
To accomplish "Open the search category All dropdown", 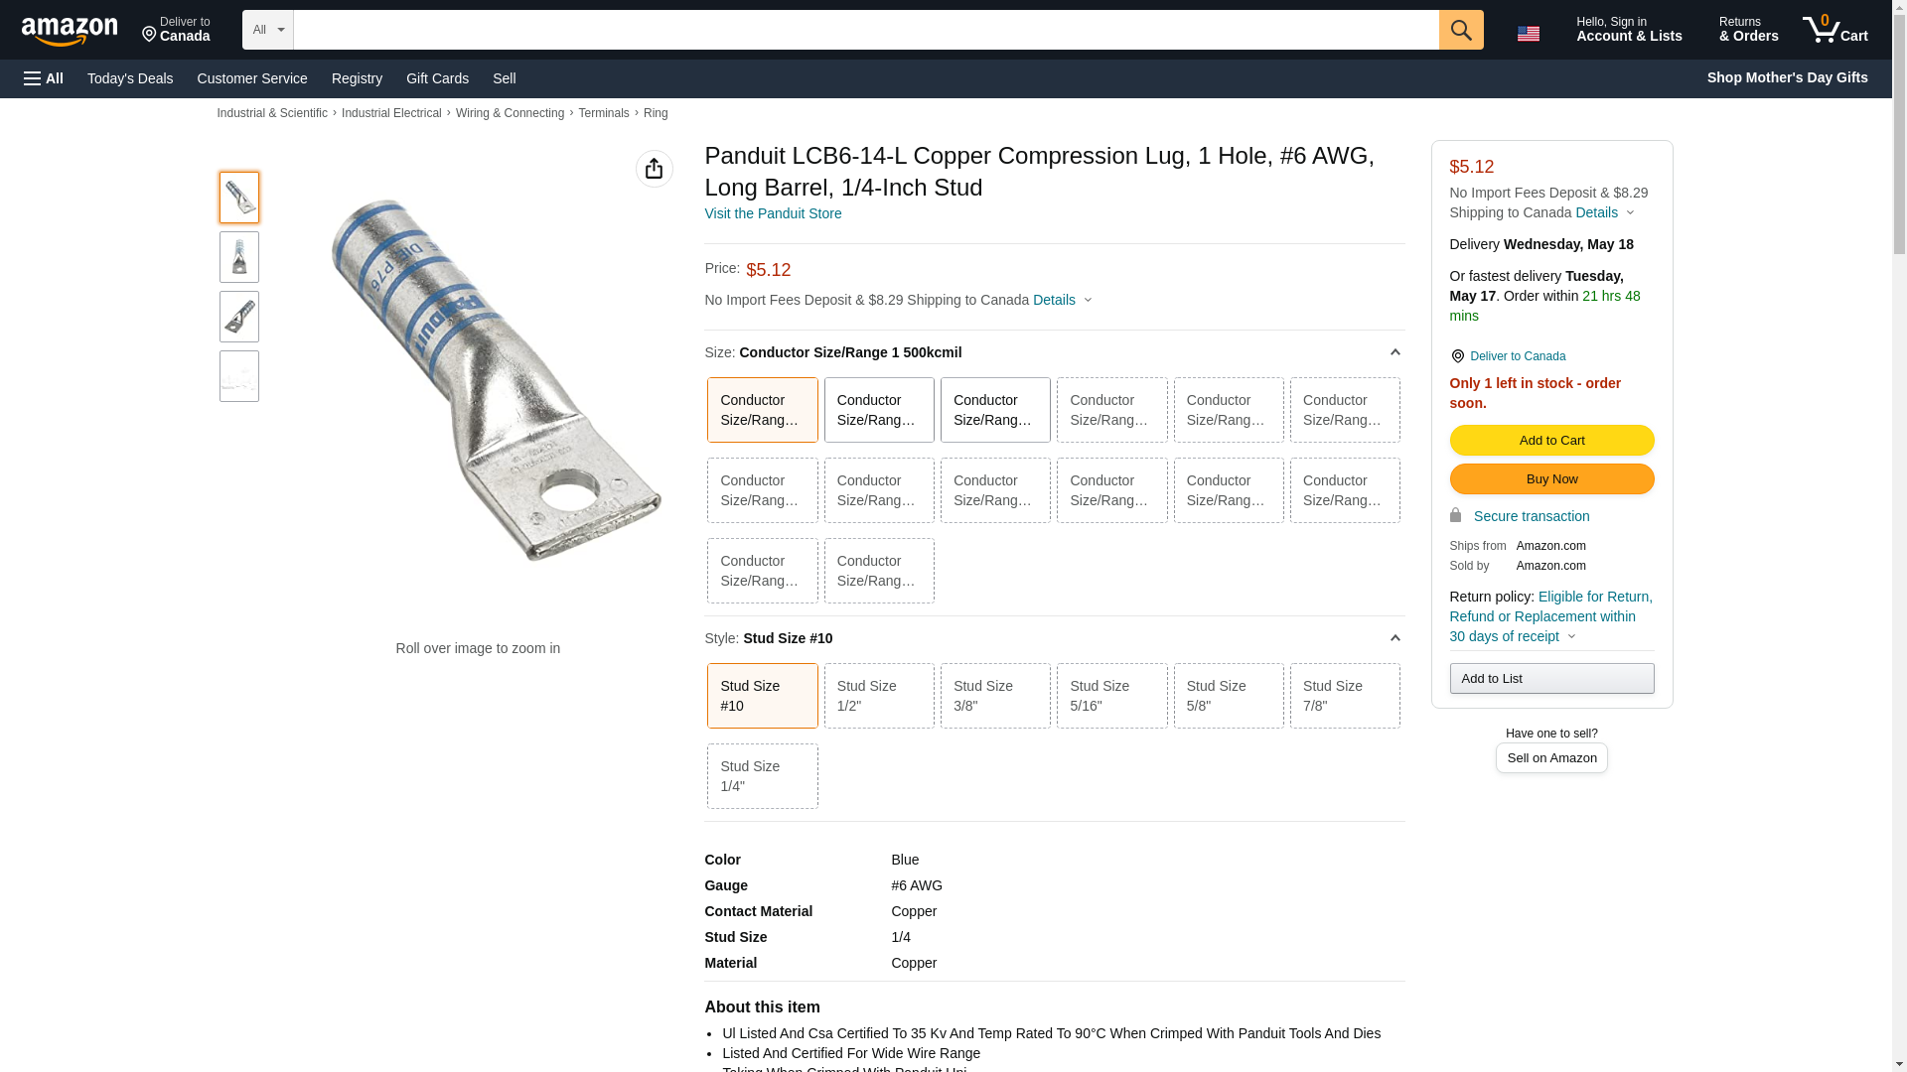I will point(268,30).
